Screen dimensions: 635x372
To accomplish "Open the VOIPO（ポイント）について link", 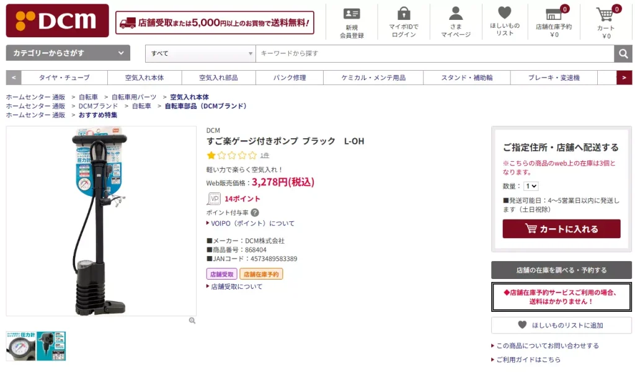I will click(250, 223).
